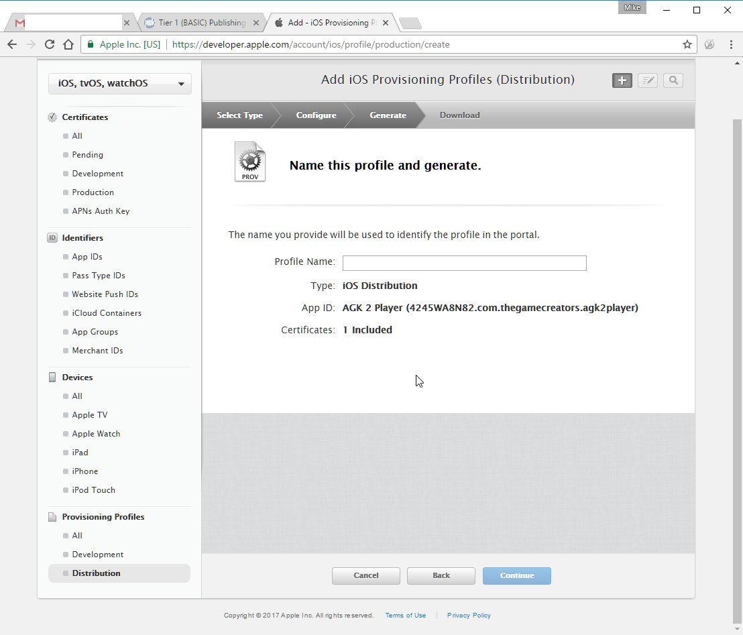743x635 pixels.
Task: Select the Add - iOS Provisioning tab
Action: [331, 23]
